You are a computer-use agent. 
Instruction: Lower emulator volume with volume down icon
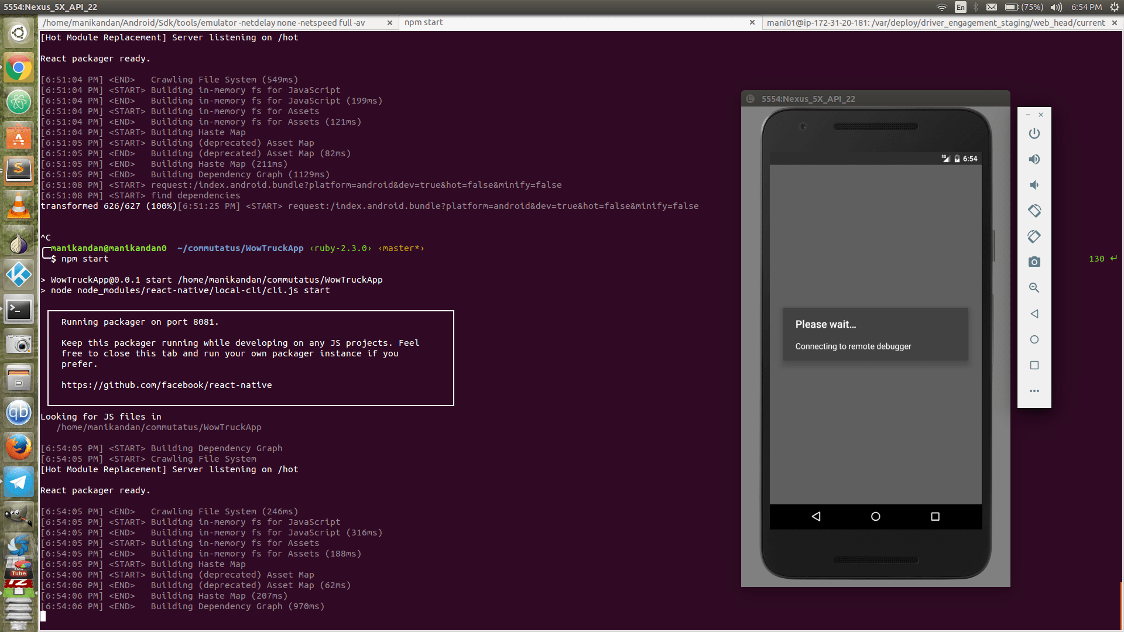pyautogui.click(x=1034, y=185)
